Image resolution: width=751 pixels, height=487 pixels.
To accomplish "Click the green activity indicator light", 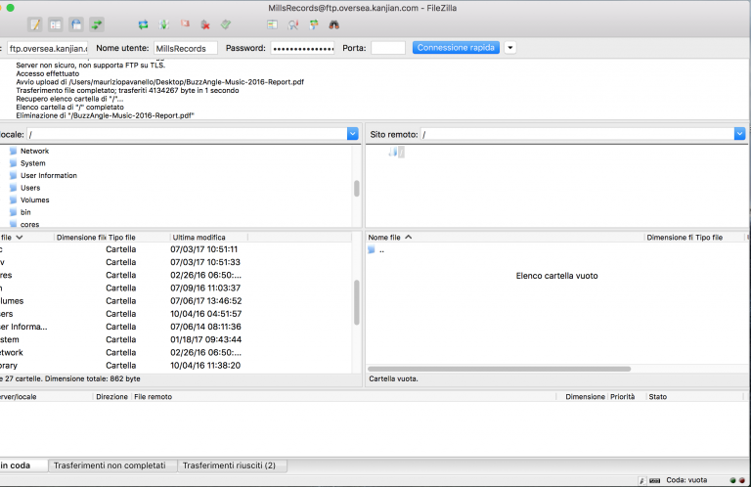I will click(x=732, y=480).
